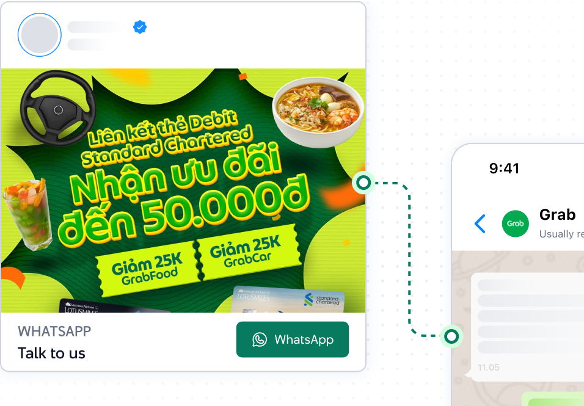Click the round profile avatar placeholder

40,35
